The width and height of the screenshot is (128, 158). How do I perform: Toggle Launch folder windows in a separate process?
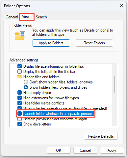coord(19,114)
